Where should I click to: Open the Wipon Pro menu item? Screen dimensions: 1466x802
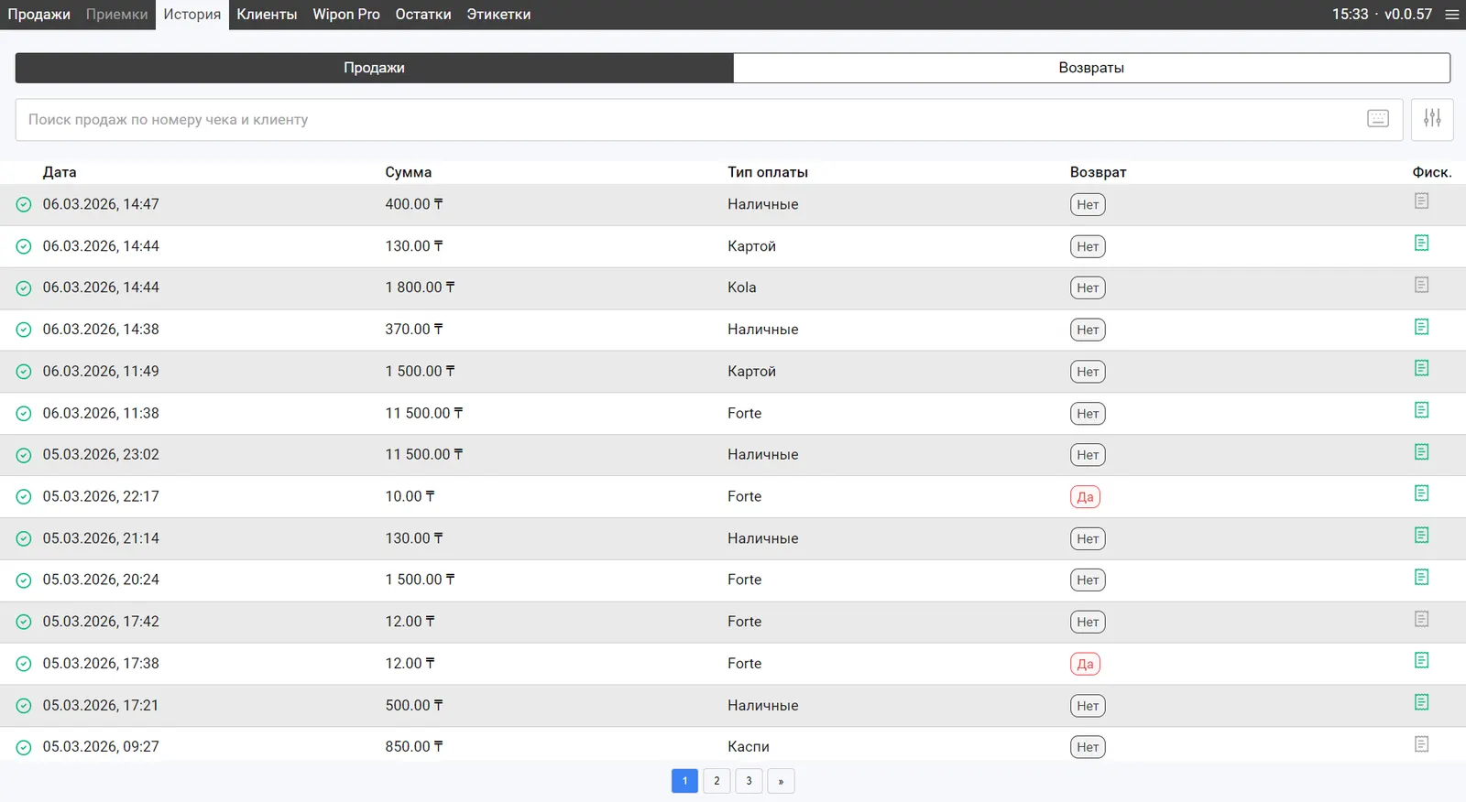[x=346, y=15]
